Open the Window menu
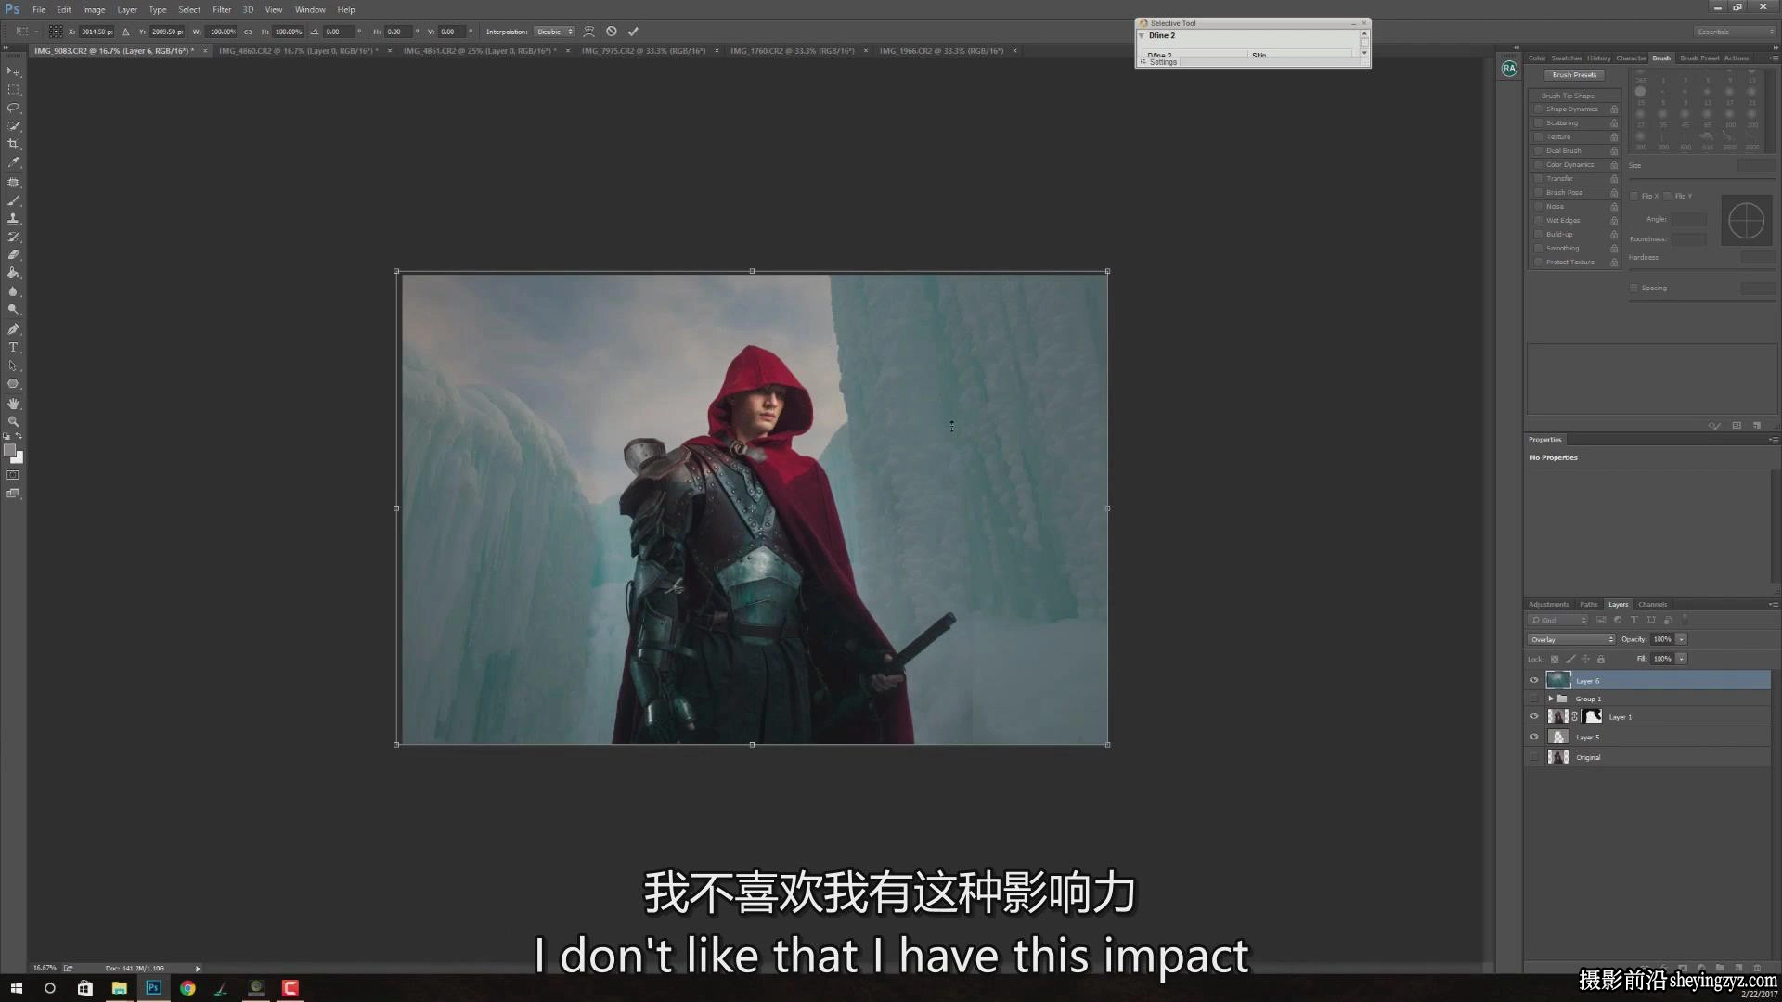This screenshot has height=1002, width=1782. (x=310, y=9)
